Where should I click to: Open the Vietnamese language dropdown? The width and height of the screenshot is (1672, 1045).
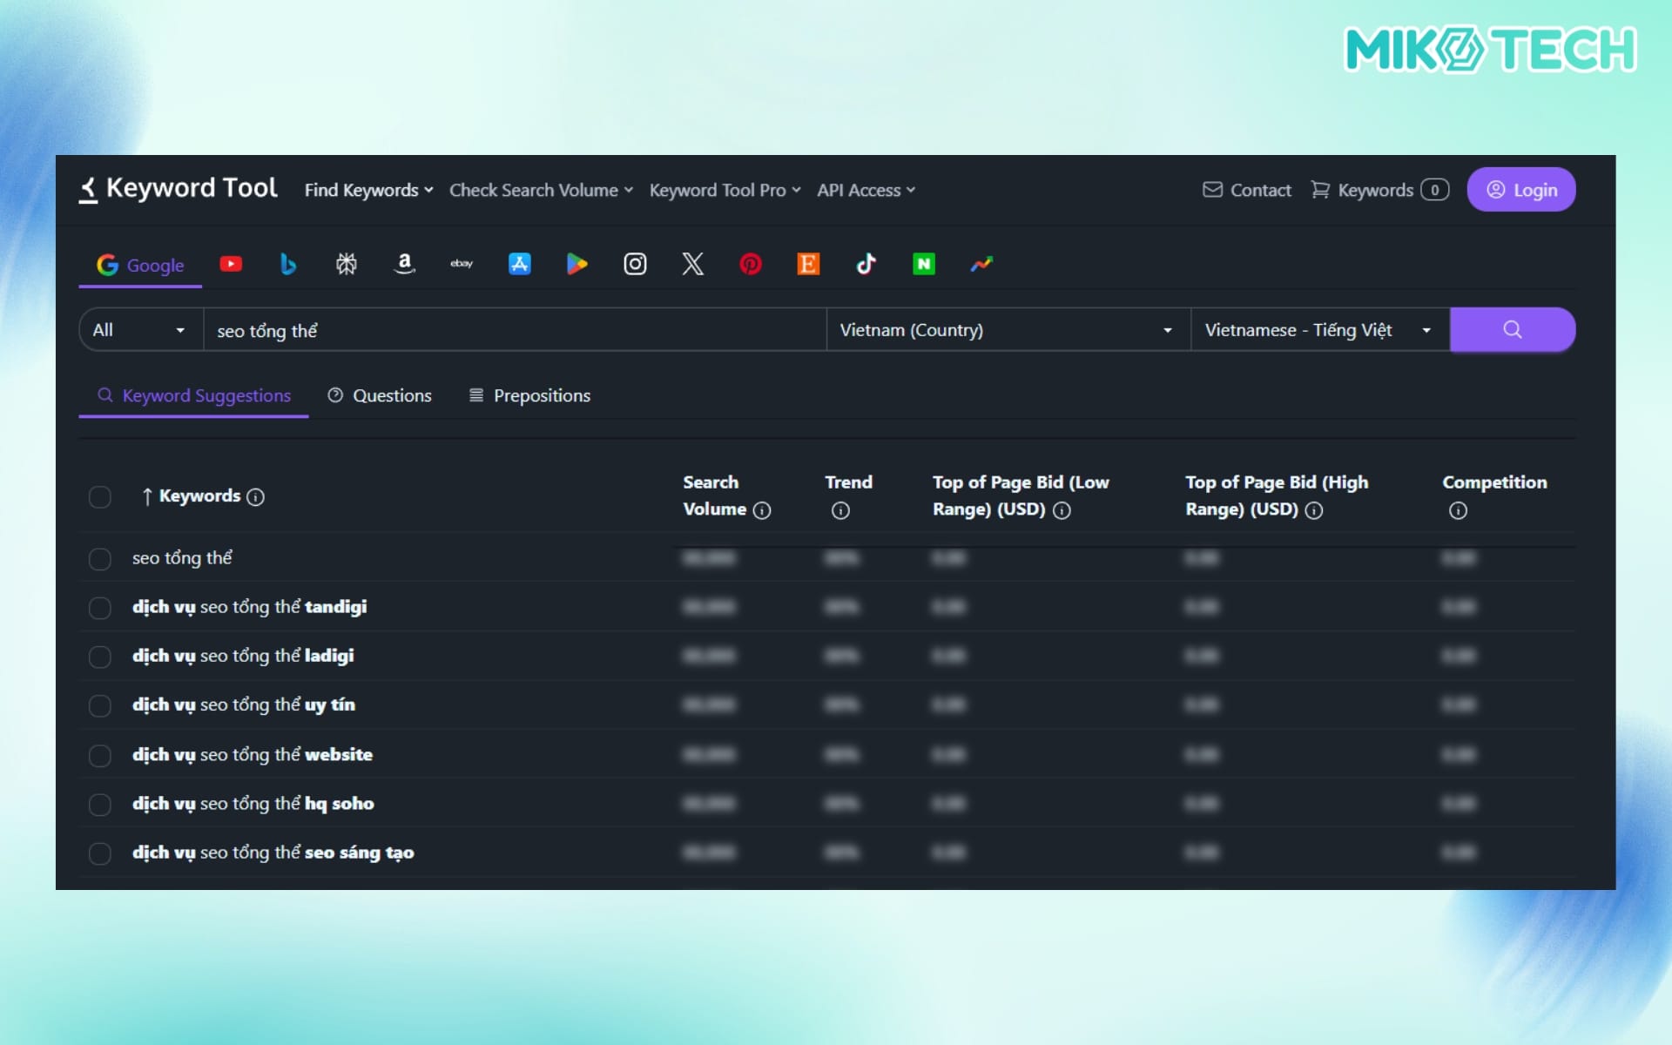click(1318, 330)
